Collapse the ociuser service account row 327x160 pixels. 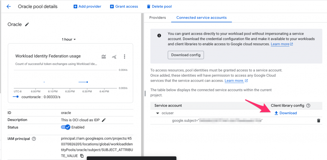tap(157, 113)
